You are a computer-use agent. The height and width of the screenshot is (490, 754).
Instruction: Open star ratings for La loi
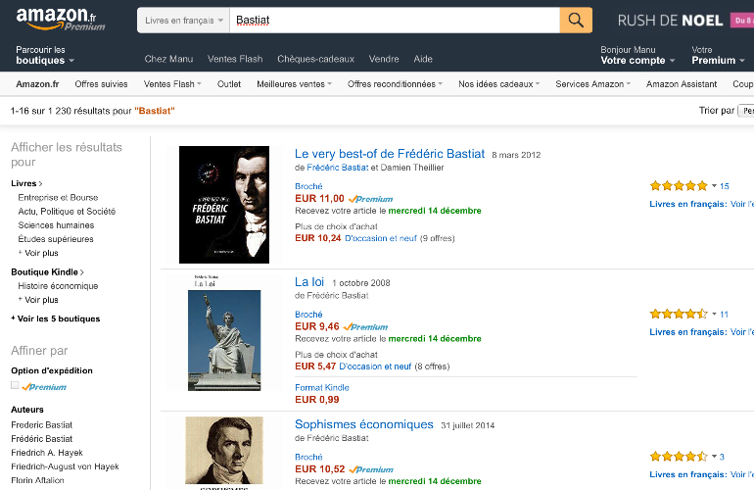(x=679, y=315)
